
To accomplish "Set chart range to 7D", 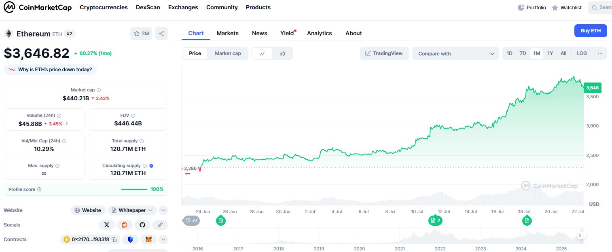I will point(523,53).
